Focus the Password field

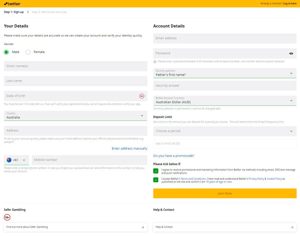pyautogui.click(x=225, y=53)
